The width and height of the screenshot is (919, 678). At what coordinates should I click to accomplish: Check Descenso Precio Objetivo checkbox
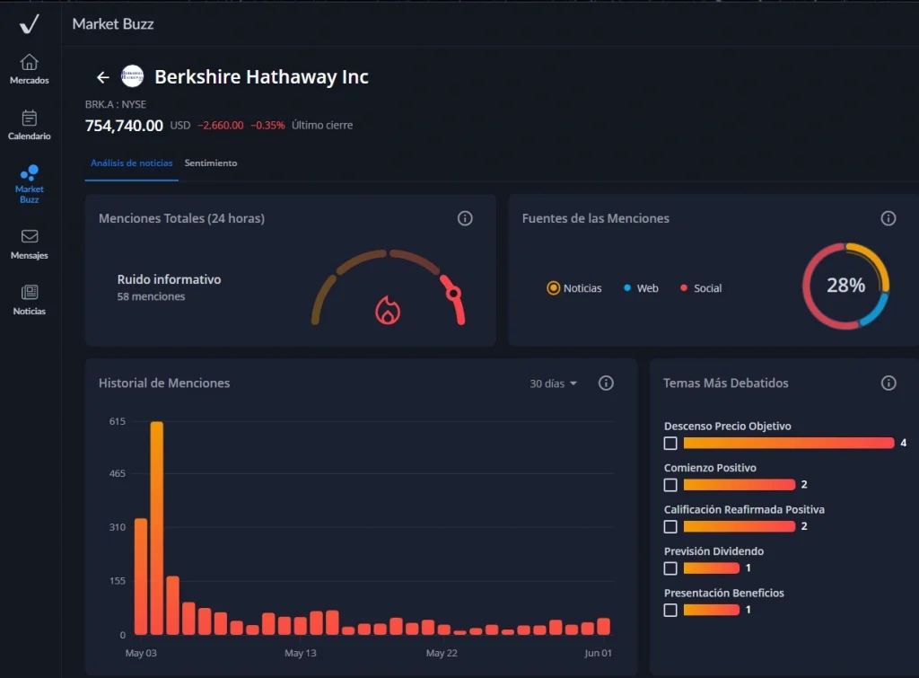point(670,444)
